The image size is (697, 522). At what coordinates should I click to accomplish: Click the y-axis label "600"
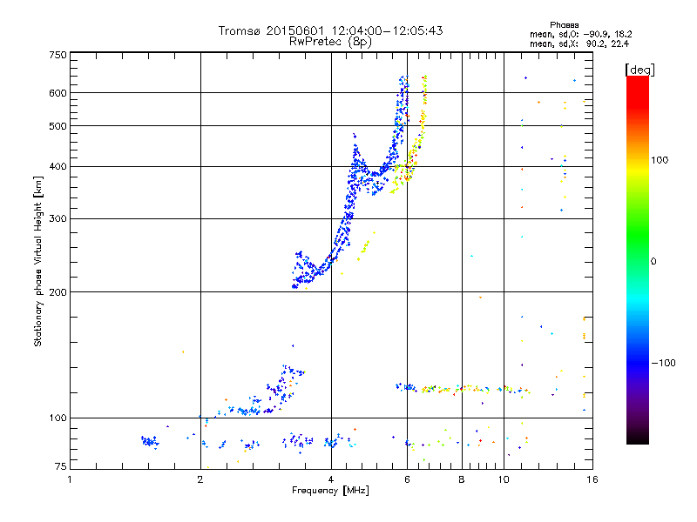coord(58,93)
